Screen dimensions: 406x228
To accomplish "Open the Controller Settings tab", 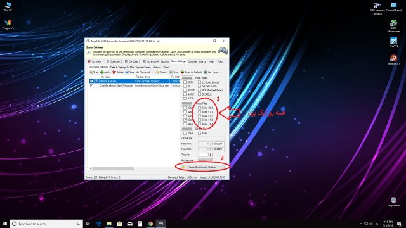I will pyautogui.click(x=197, y=61).
